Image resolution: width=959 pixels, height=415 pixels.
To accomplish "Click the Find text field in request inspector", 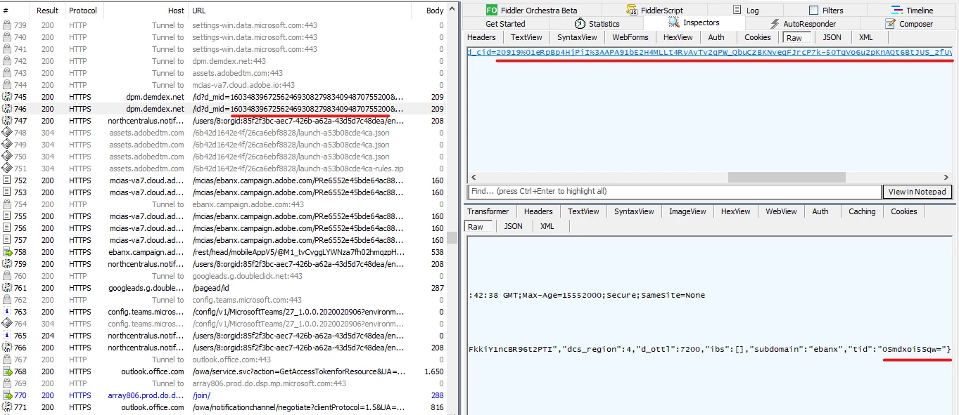I will (674, 192).
